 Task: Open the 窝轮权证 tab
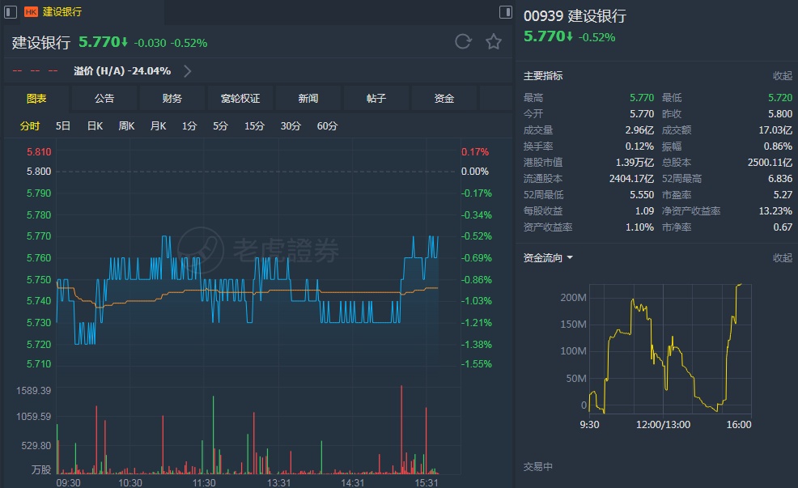(x=240, y=98)
